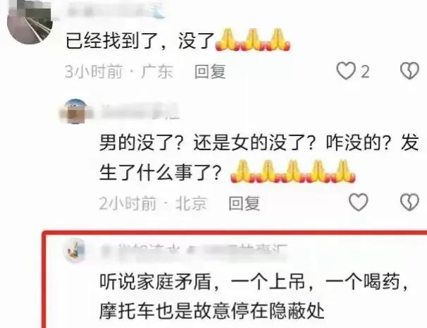Tap the 3小时前 · 广东 timestamp
The height and width of the screenshot is (328, 427).
(x=119, y=72)
